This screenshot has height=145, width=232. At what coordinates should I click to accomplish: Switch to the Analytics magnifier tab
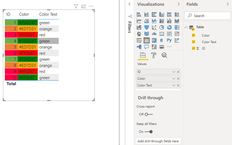point(165,55)
